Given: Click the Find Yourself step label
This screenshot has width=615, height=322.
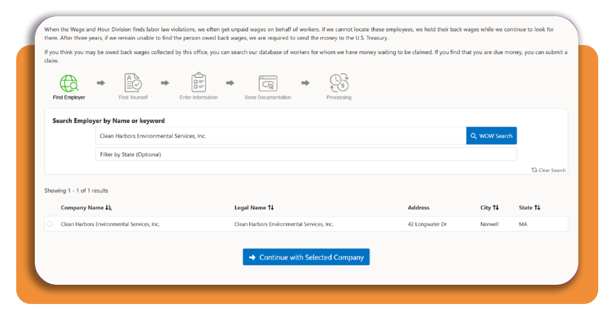Looking at the screenshot, I should coord(133,97).
